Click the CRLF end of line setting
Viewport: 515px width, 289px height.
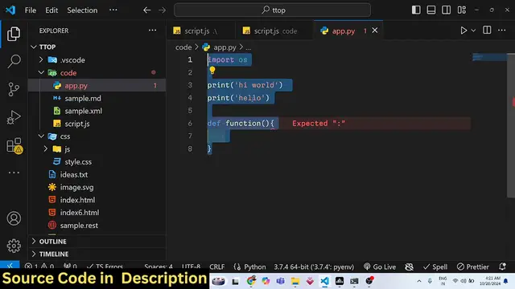click(217, 267)
